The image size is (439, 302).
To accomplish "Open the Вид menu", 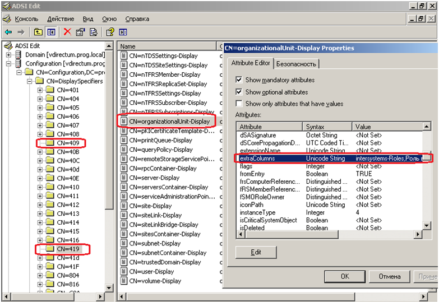I will [x=88, y=18].
